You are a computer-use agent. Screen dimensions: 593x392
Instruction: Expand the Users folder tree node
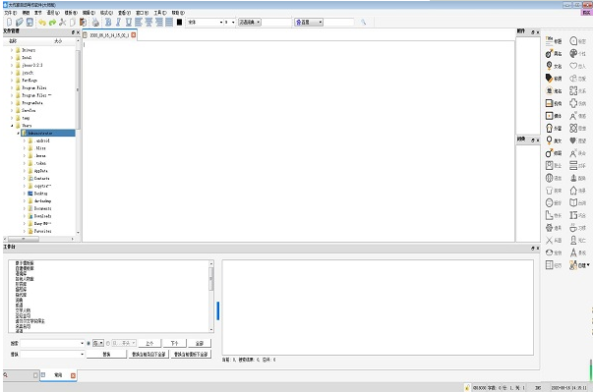tap(12, 126)
